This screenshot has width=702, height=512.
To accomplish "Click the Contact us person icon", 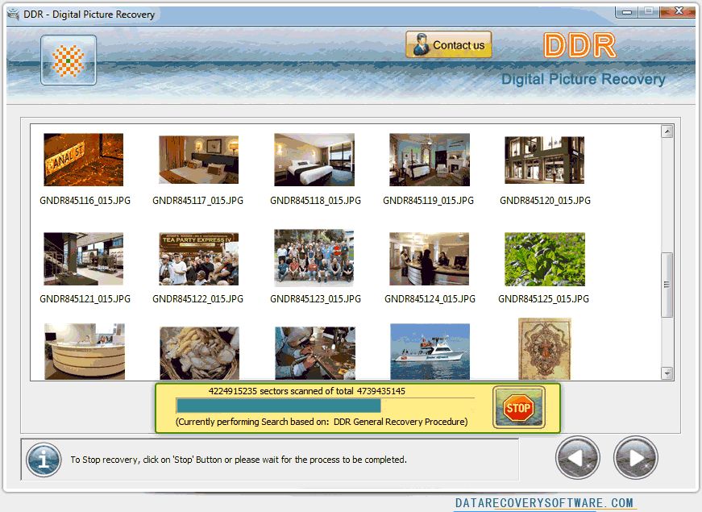I will point(422,44).
